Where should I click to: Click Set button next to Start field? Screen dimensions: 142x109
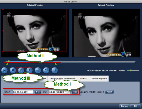coord(38,92)
